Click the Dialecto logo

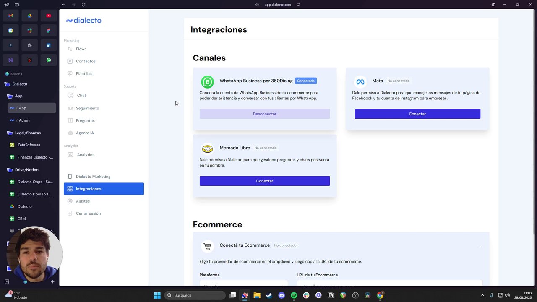tap(83, 20)
